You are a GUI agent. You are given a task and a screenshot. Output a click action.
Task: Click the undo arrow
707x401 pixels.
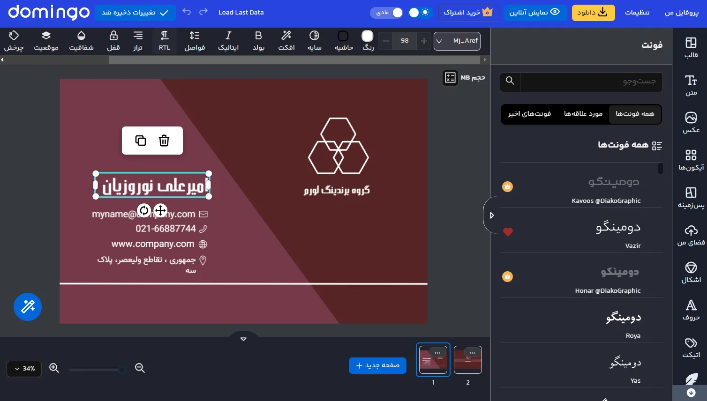click(187, 12)
